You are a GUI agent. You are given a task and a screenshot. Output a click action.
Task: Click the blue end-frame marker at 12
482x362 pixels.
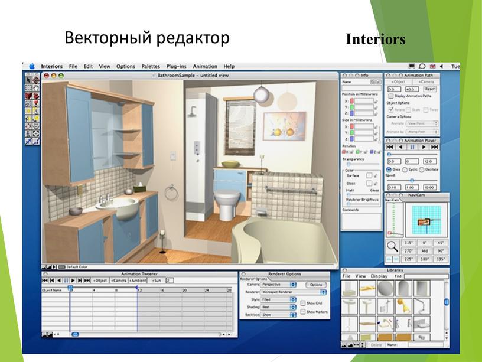[x=136, y=287]
